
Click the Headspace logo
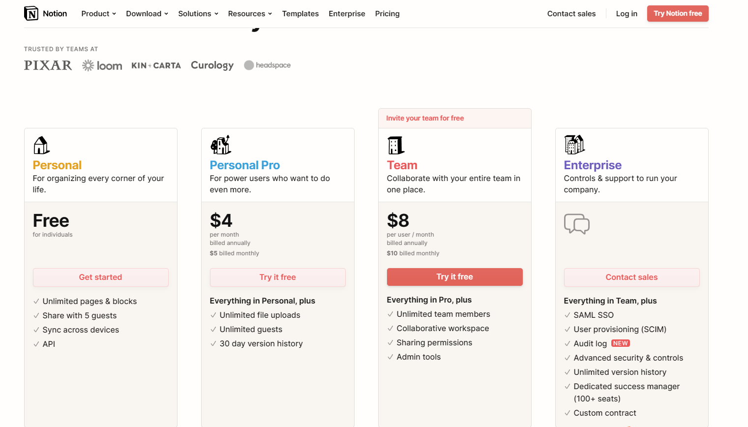[267, 65]
